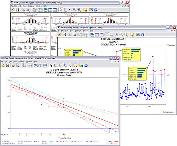
Task: Click the grid layout icon in MvSPC toolbar
Action: pos(86,35)
